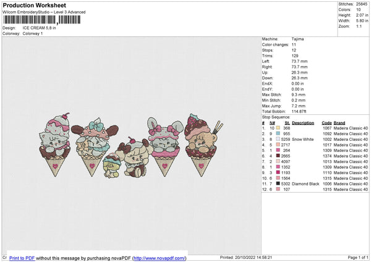
Task: Choose the pink swatch with 264 stitches
Action: pyautogui.click(x=278, y=150)
